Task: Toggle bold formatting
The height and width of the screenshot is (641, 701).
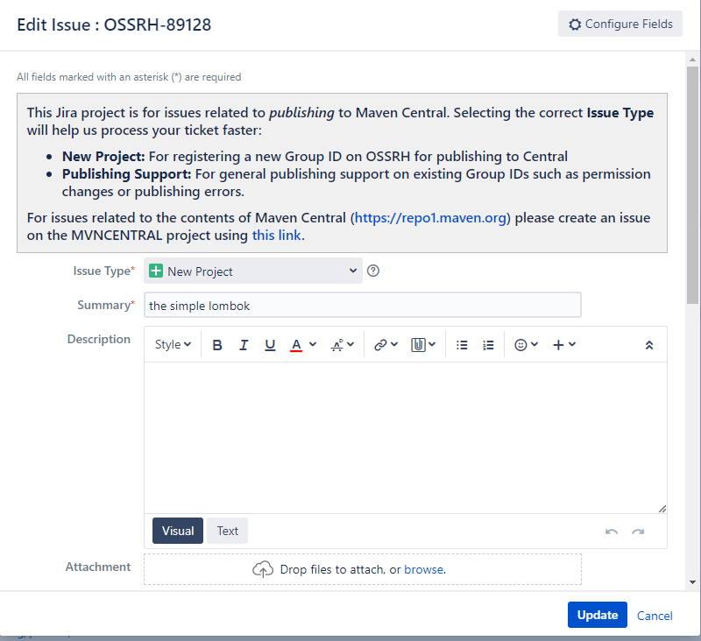Action: [217, 345]
